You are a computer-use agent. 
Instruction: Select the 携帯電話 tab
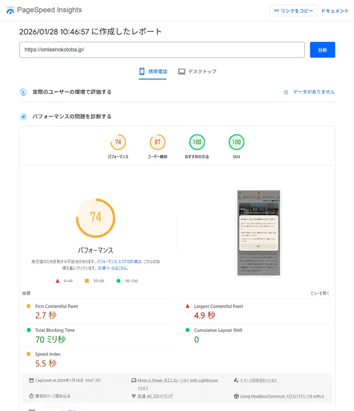coord(153,71)
